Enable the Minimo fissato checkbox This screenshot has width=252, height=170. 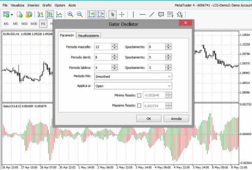click(139, 95)
